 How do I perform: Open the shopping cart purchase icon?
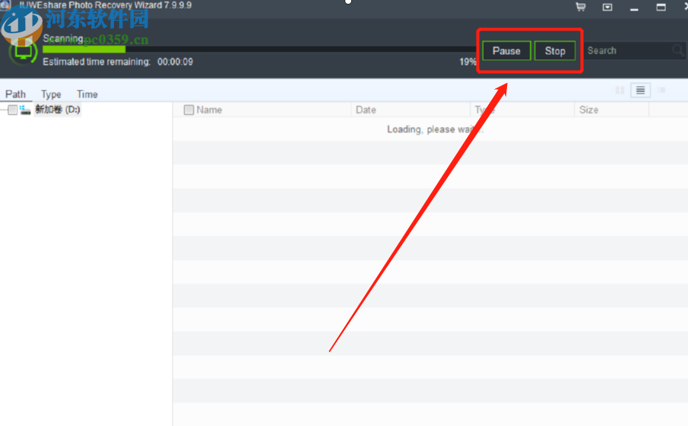coord(581,7)
